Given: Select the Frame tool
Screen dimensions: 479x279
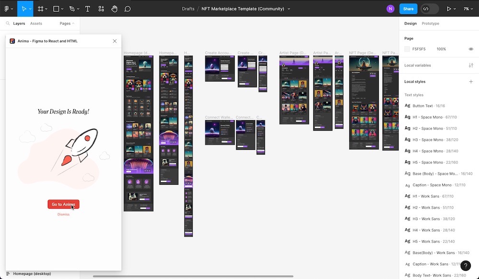Looking at the screenshot, I should (40, 9).
